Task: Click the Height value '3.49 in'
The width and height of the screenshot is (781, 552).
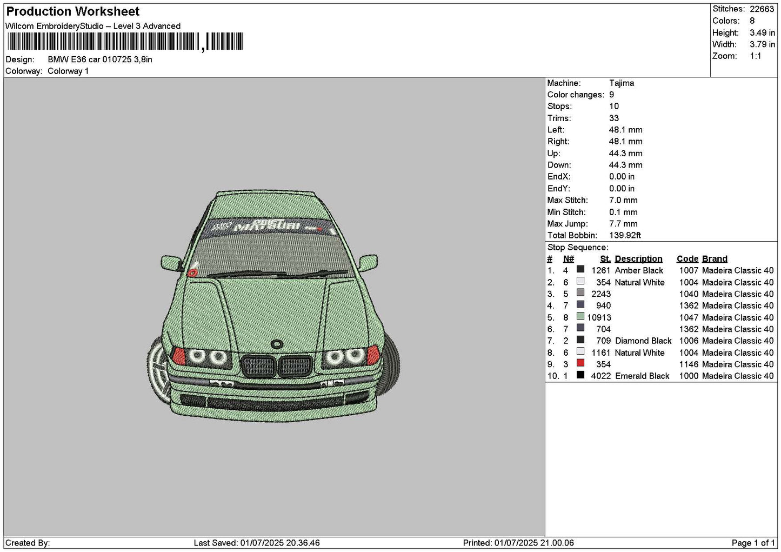Action: pos(762,33)
